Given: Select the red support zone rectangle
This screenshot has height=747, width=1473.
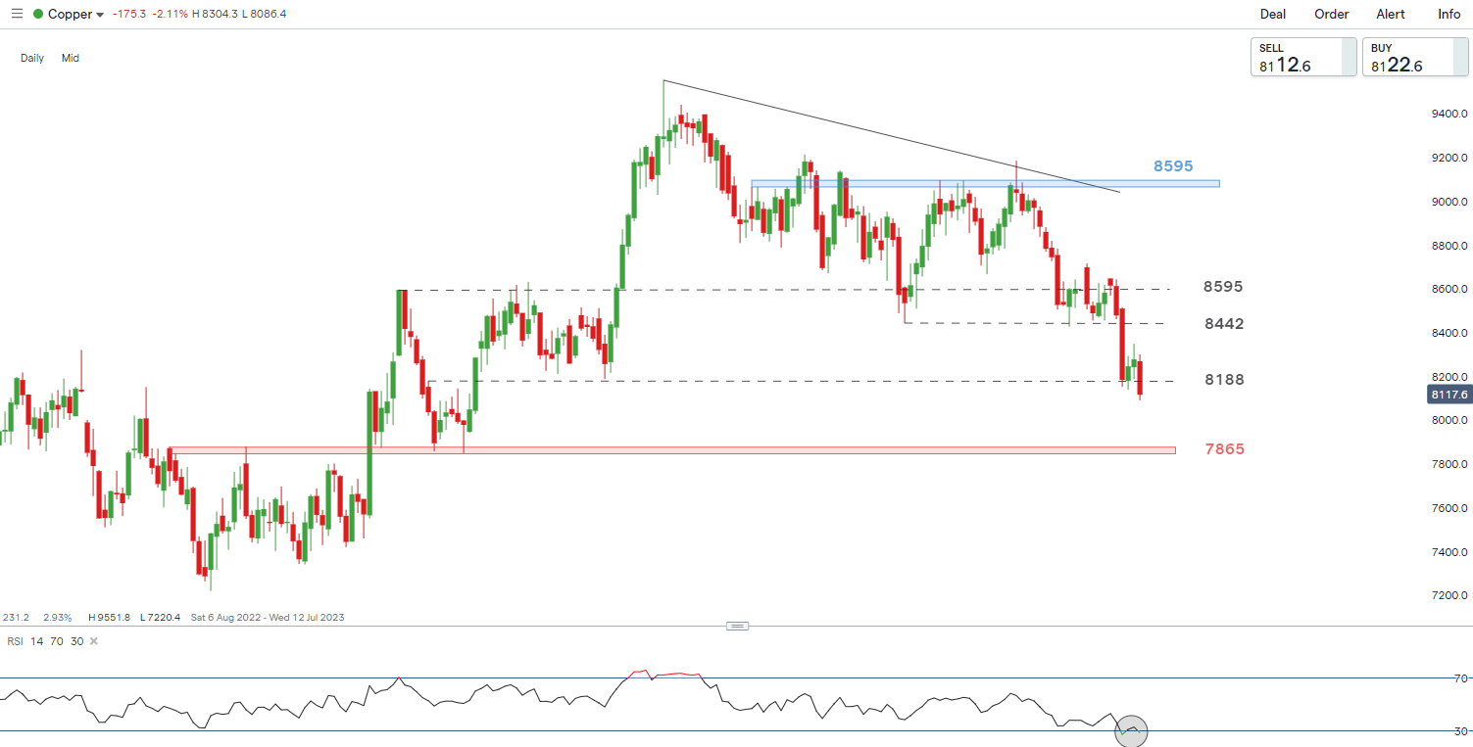Looking at the screenshot, I should [671, 450].
